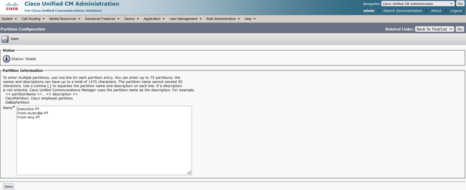Click the Cisco Unified CM Administration title
466x190 pixels.
point(72,4)
